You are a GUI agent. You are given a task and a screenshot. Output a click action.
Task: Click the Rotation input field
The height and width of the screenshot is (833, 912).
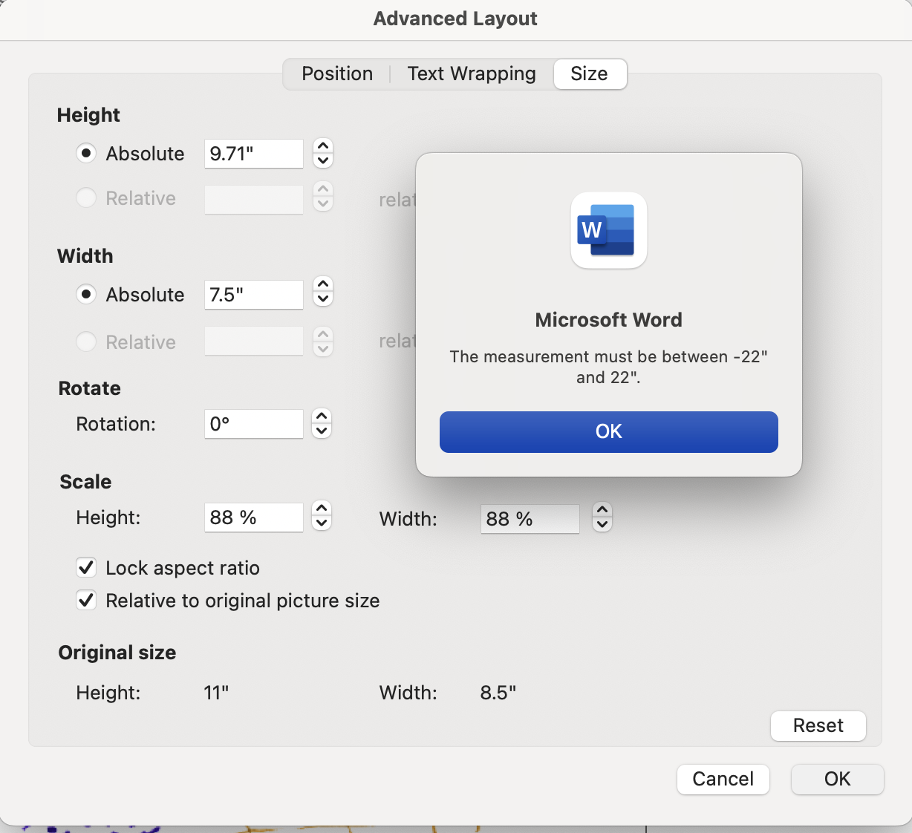[x=254, y=424]
